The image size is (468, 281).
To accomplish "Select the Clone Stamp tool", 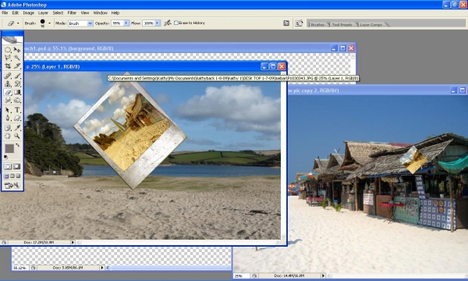I will tap(8, 84).
